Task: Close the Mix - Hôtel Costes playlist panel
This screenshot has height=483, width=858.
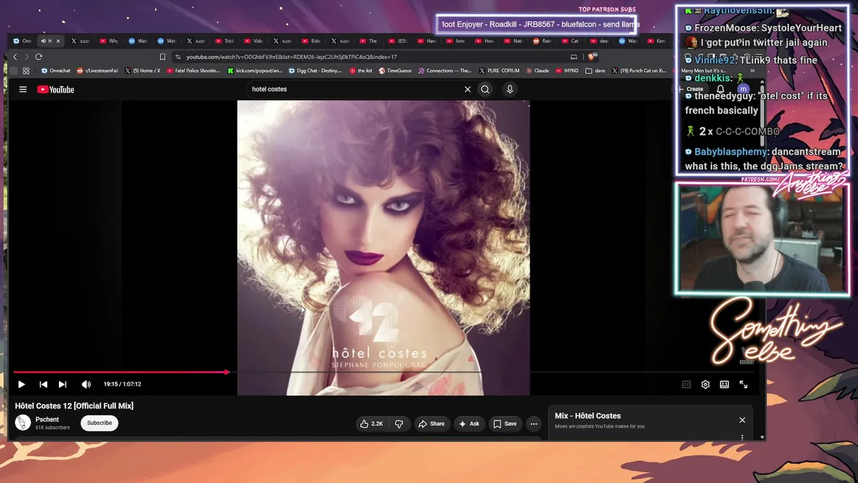Action: pos(742,420)
